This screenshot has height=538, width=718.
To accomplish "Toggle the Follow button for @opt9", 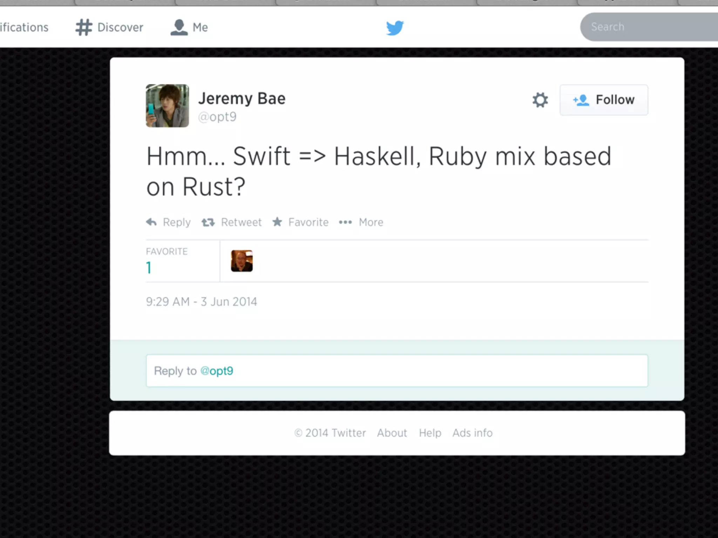I will tap(604, 100).
